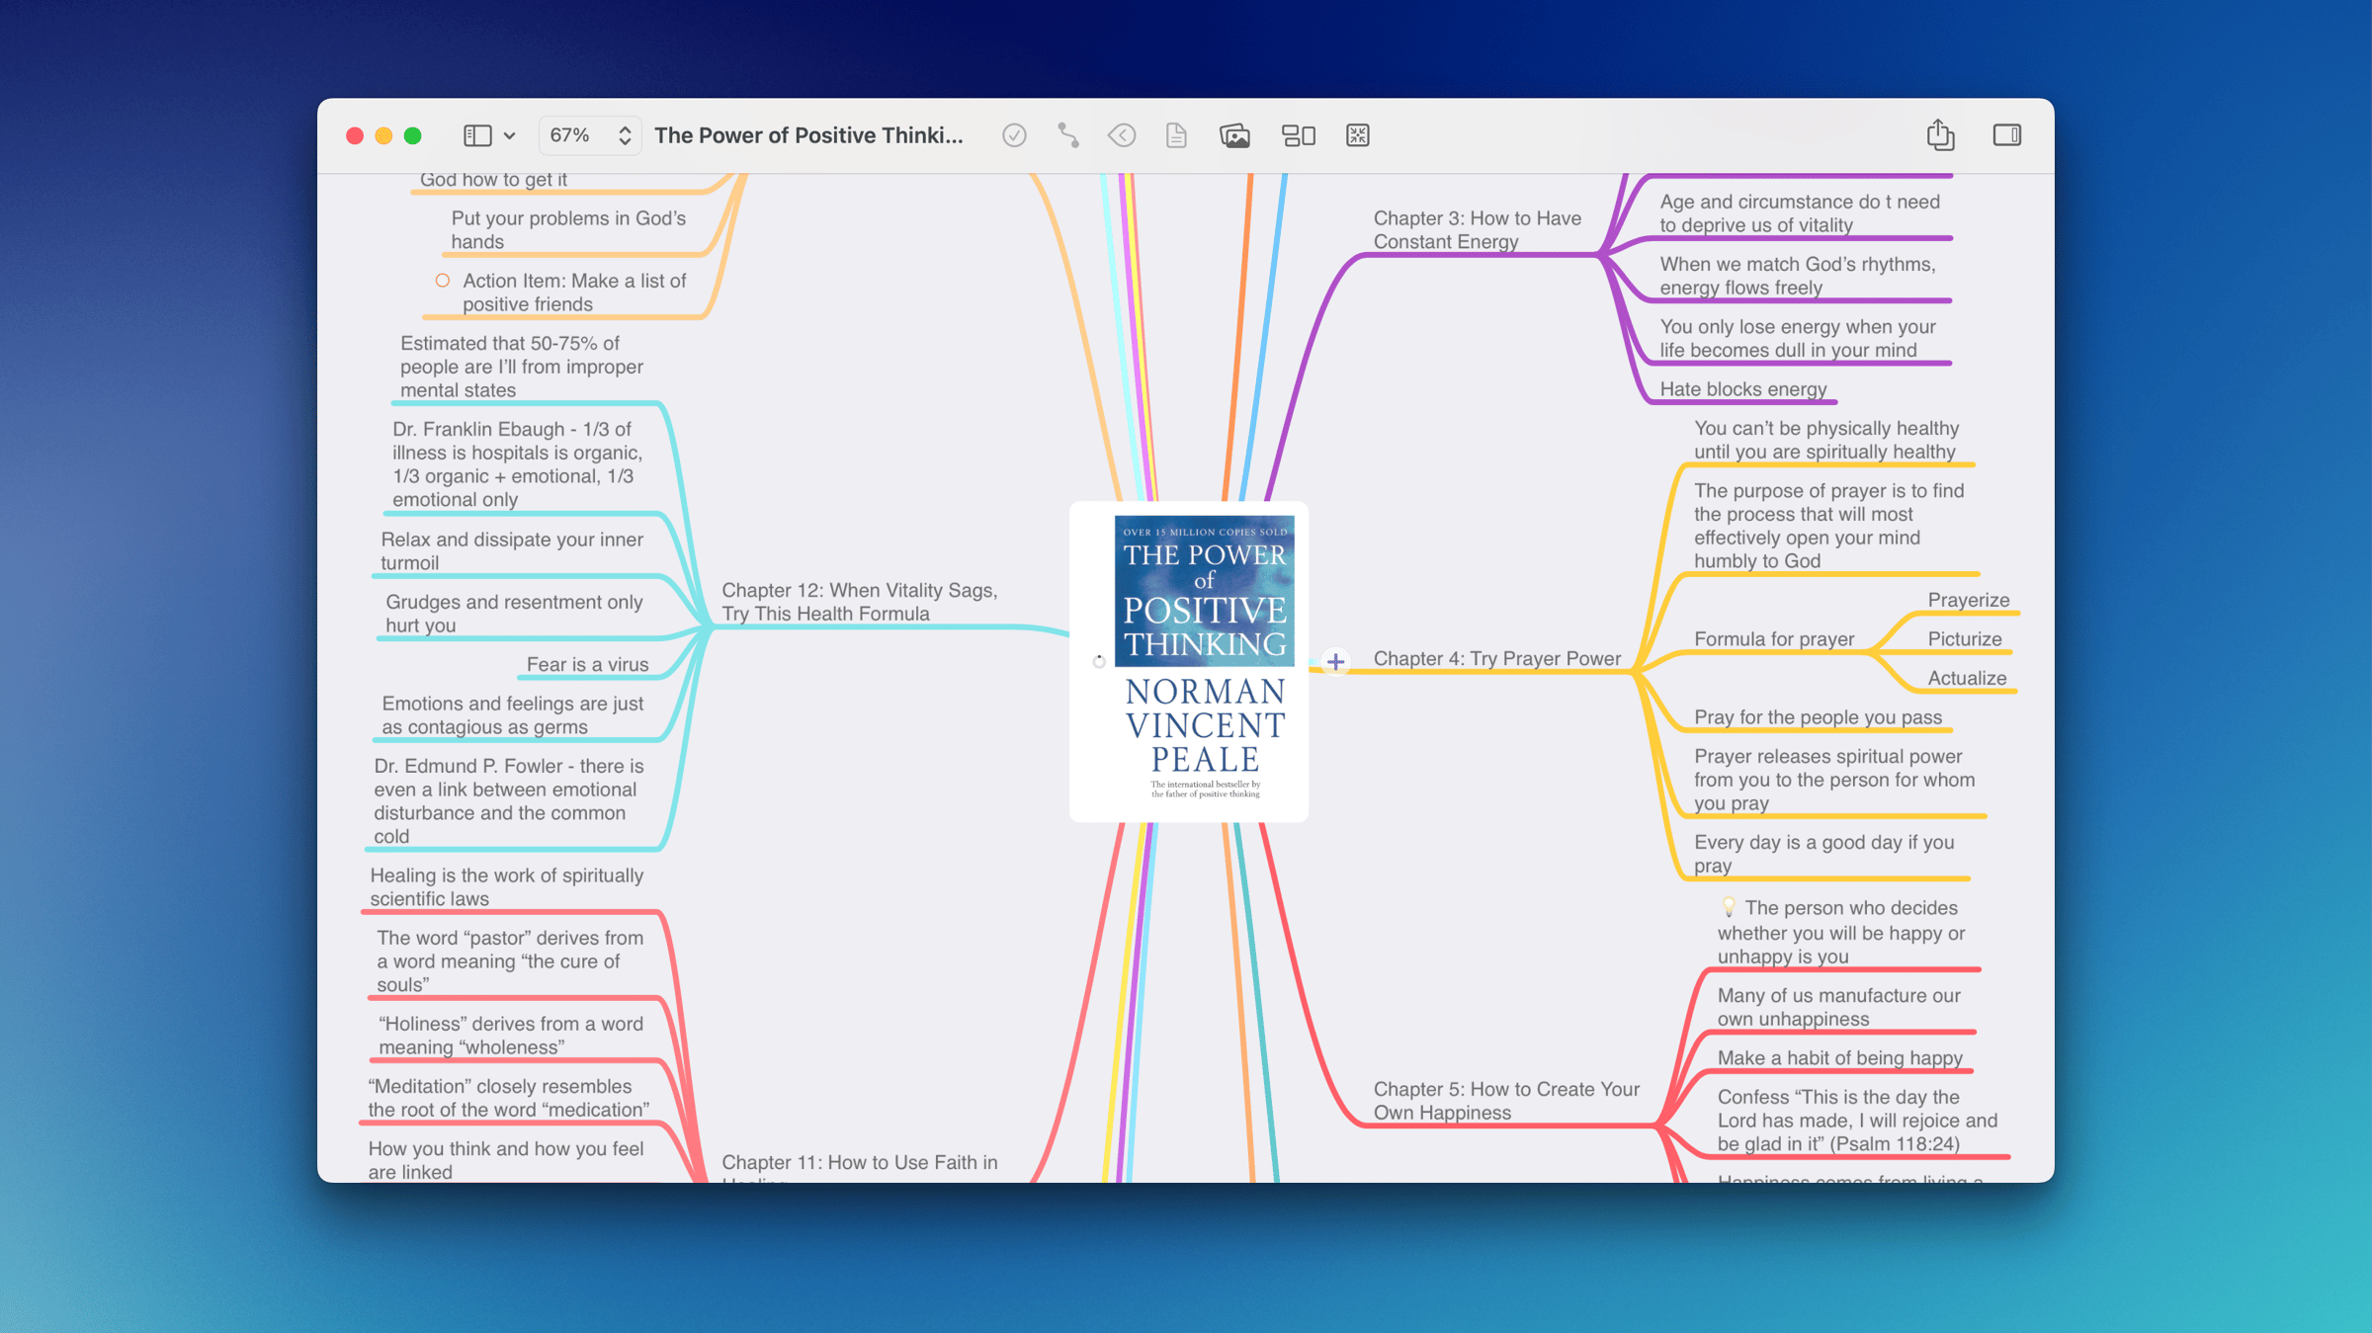Image resolution: width=2372 pixels, height=1333 pixels.
Task: Select "Healing is the work of spiritually scientific laws" node
Action: 506,887
